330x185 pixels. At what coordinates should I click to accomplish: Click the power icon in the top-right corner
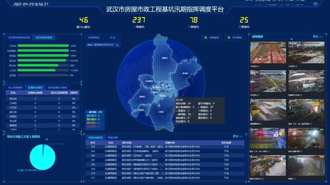315,4
